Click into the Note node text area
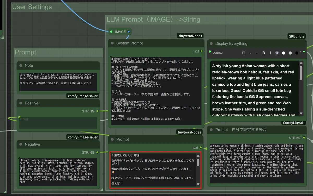This screenshot has height=196, width=313. (58, 82)
